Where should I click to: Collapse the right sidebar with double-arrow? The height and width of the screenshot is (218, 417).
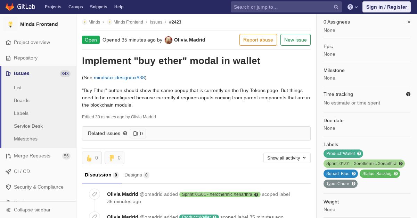[x=409, y=22]
